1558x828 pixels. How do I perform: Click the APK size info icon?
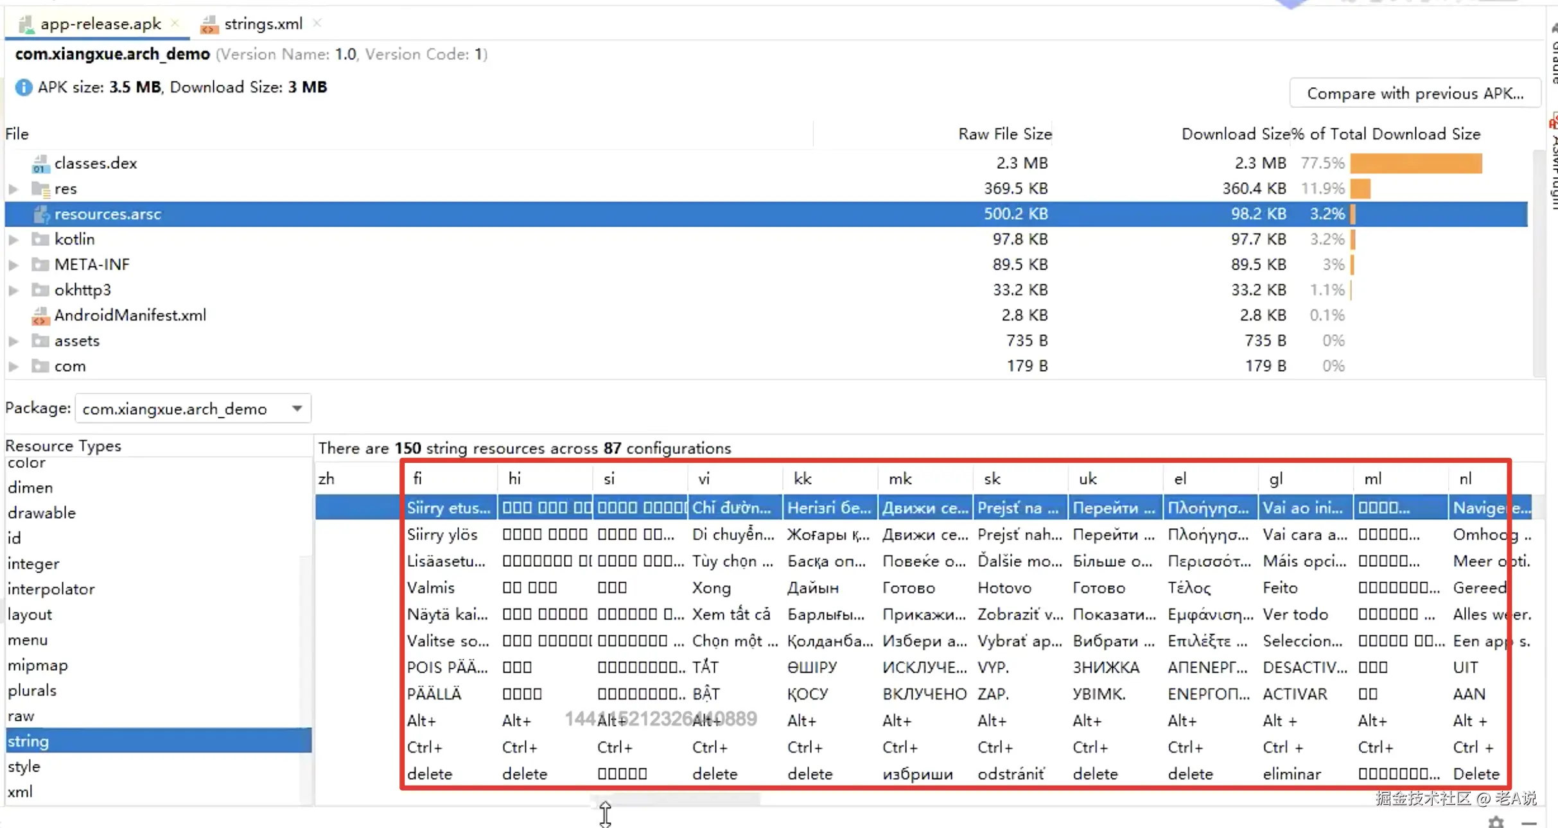23,87
